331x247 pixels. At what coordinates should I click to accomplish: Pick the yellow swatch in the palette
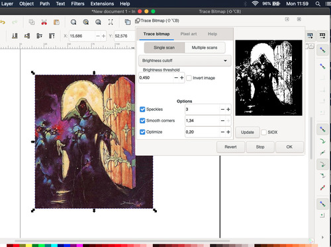[29, 246]
